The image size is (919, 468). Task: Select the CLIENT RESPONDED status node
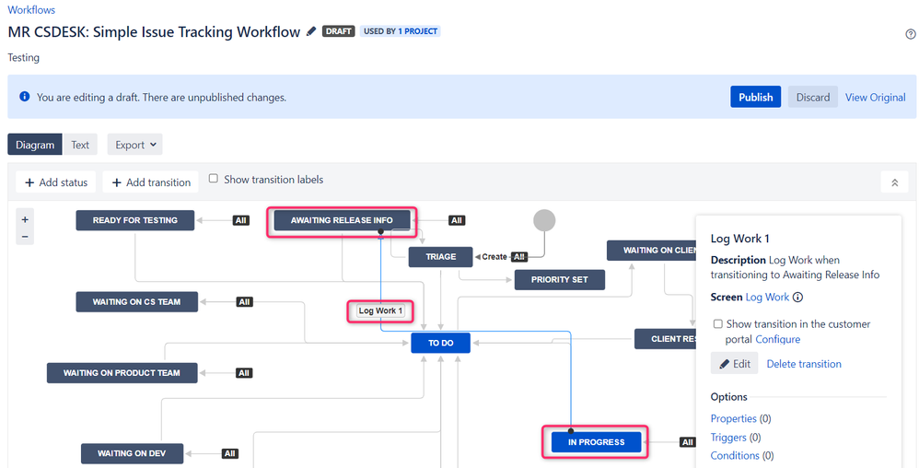tap(665, 339)
